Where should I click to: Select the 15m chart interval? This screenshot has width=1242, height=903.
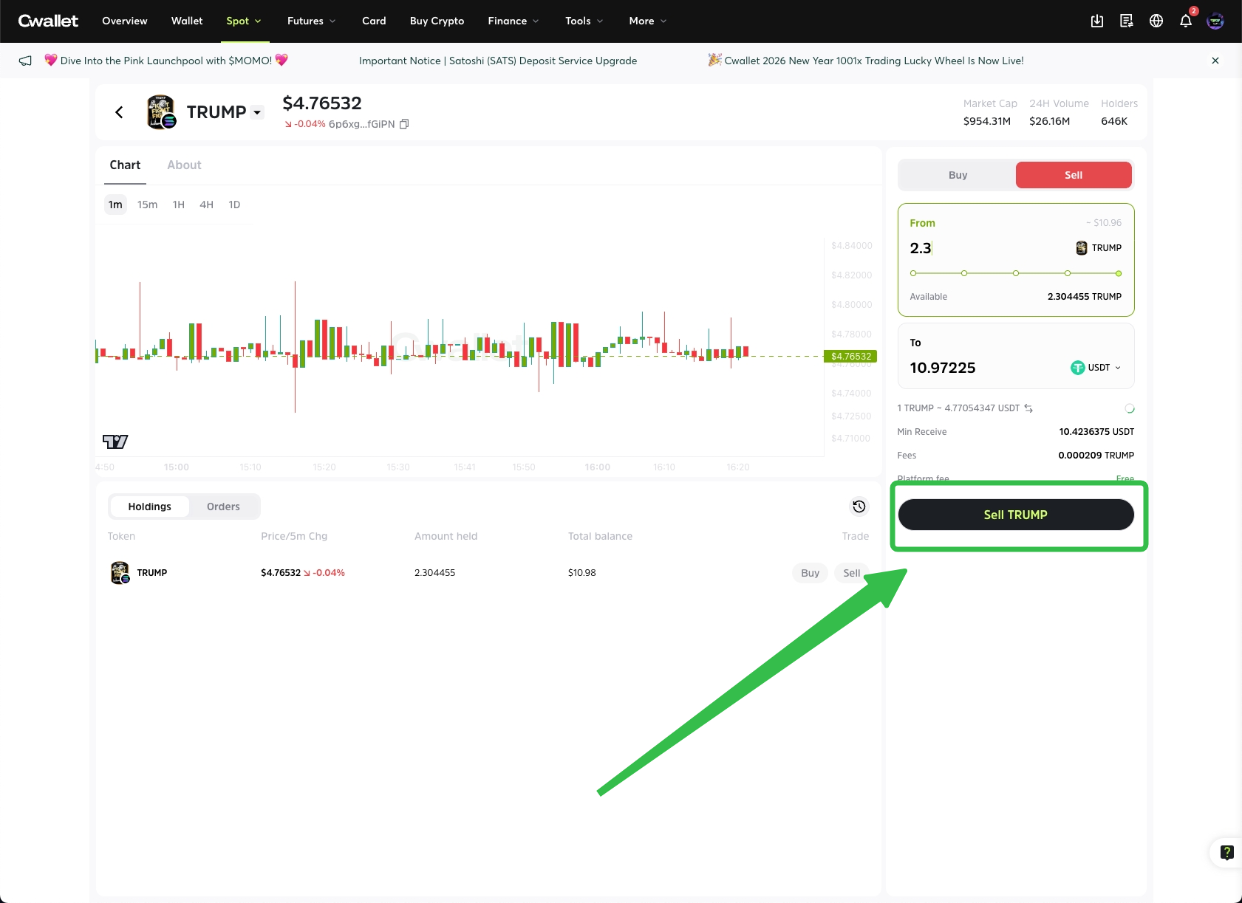pyautogui.click(x=147, y=205)
